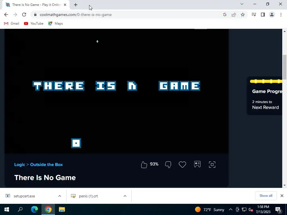The image size is (287, 215).
Task: Click the address bar URL
Action: [x=76, y=15]
